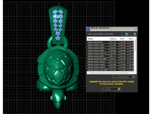Sort by the Grams column header
This screenshot has width=152, height=114.
point(114,39)
